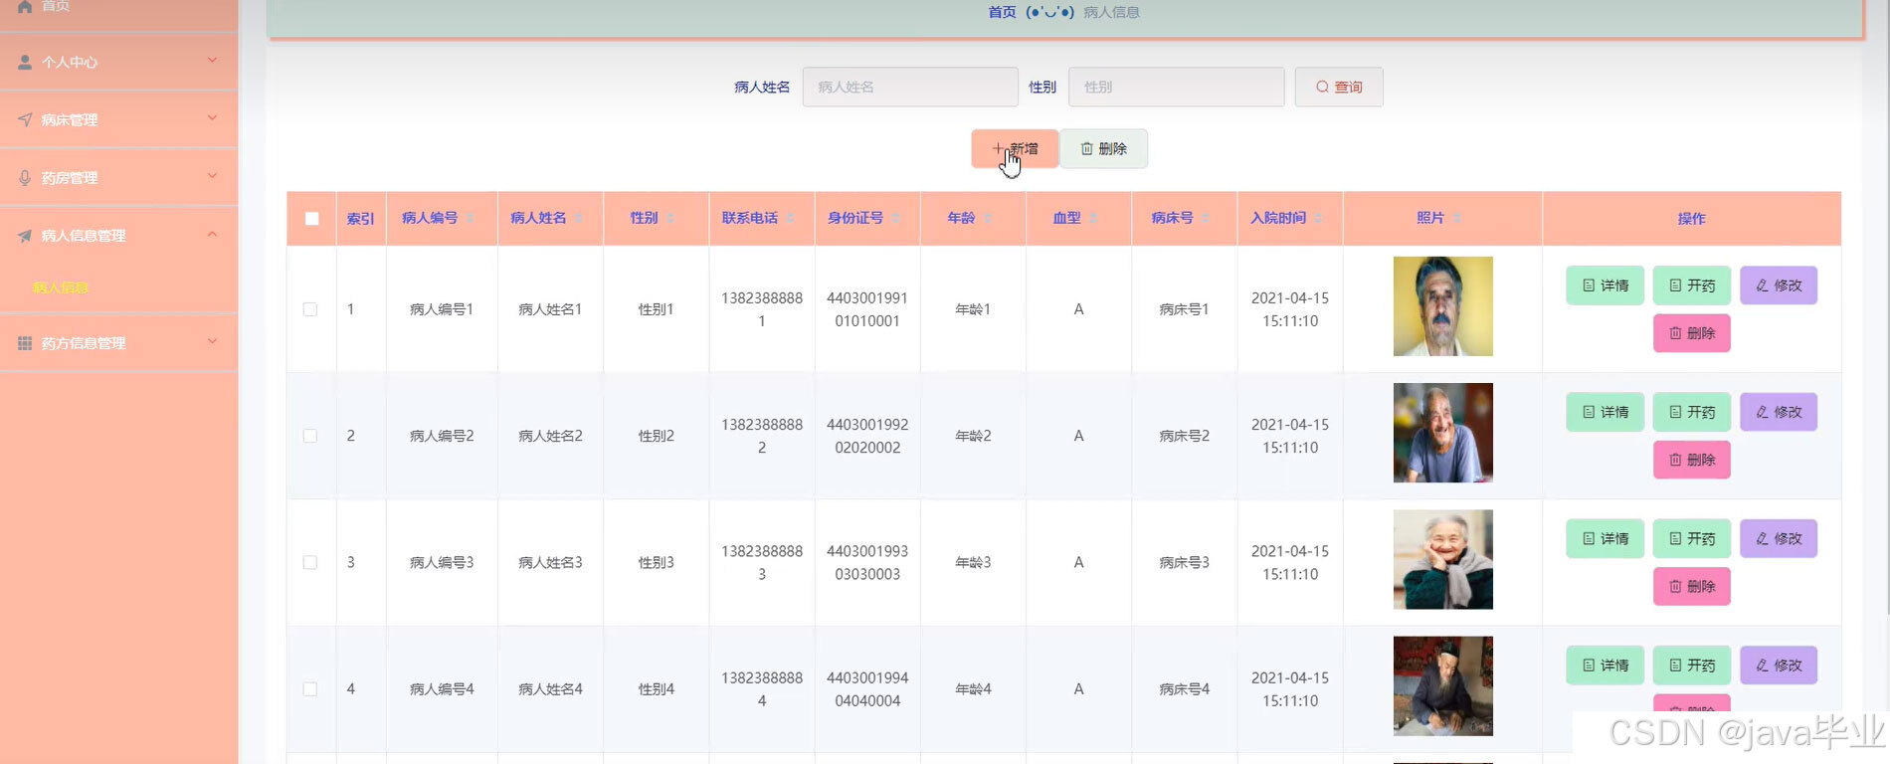Expand chevron next to 个人中心

point(212,61)
